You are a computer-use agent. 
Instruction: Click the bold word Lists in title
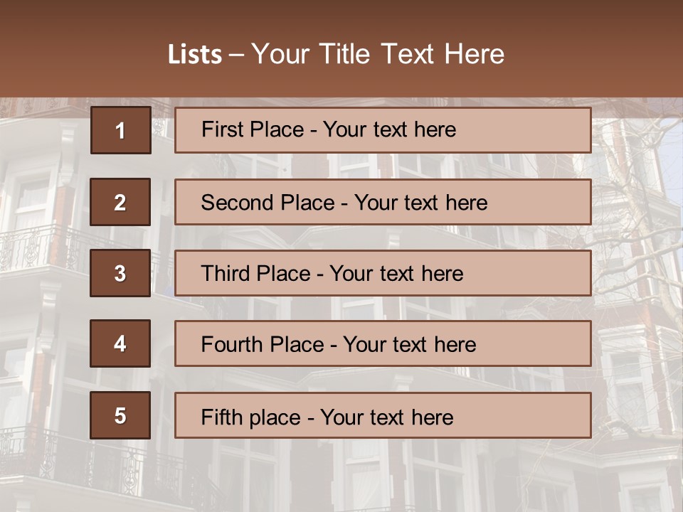[195, 54]
